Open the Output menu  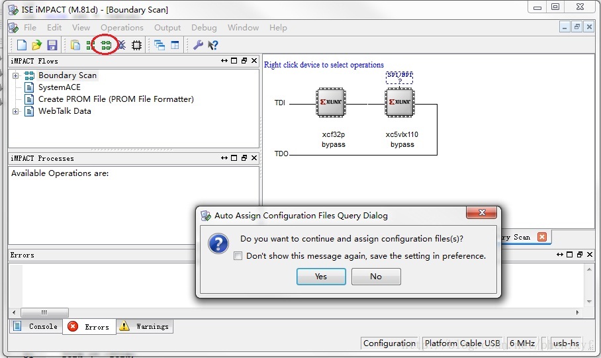167,28
